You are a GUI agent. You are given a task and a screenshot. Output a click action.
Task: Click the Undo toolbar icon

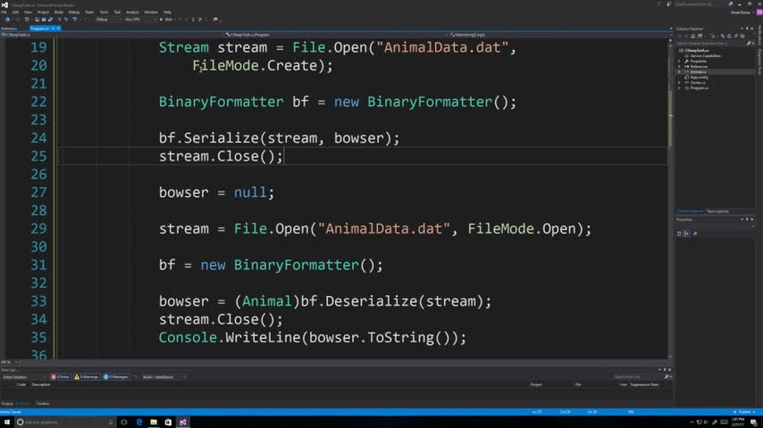click(x=75, y=20)
